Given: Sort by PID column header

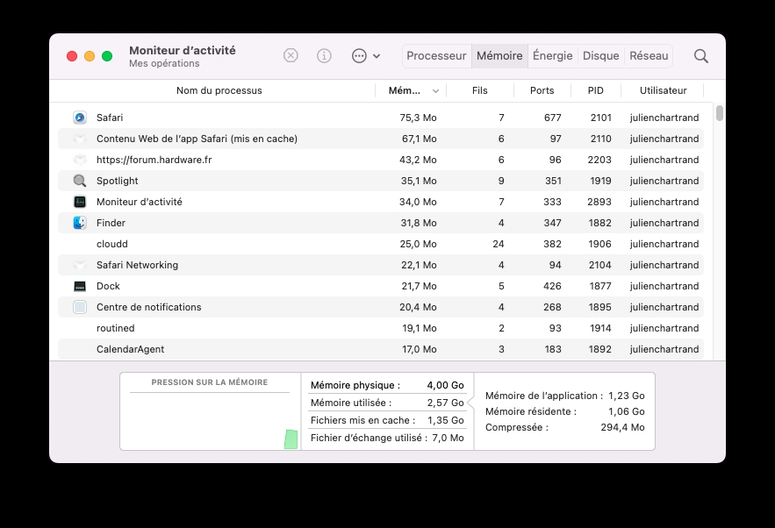Looking at the screenshot, I should [596, 90].
